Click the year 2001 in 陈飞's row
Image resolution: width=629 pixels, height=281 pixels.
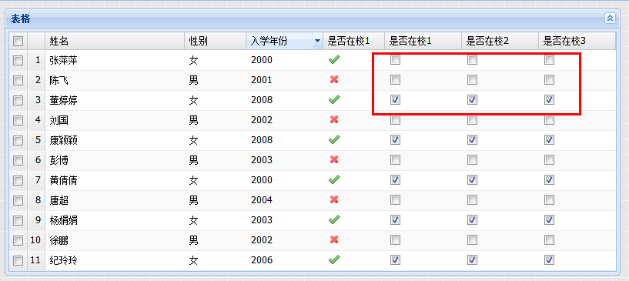[x=262, y=80]
